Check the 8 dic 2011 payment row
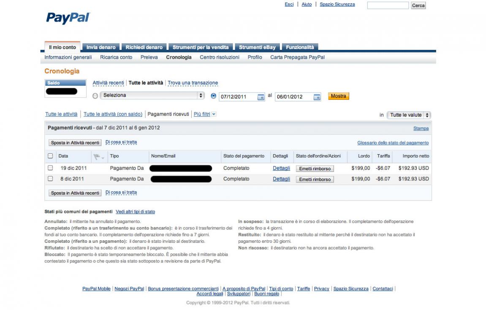 pos(50,179)
